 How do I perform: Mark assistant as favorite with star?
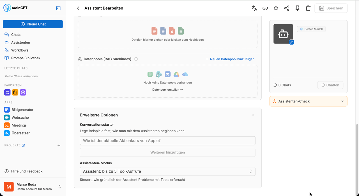click(276, 8)
